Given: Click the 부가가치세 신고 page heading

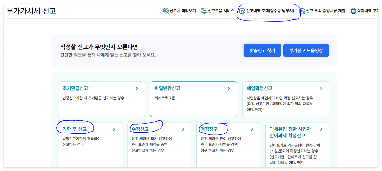Looking at the screenshot, I should [x=31, y=11].
